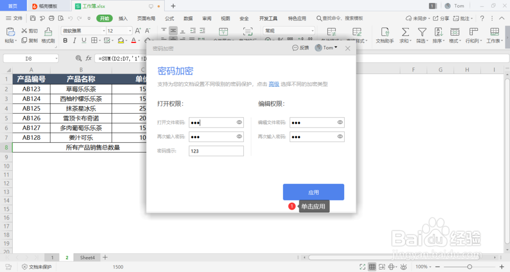Switch to the 稻壳模板 window tab
The width and height of the screenshot is (510, 272).
pos(48,6)
